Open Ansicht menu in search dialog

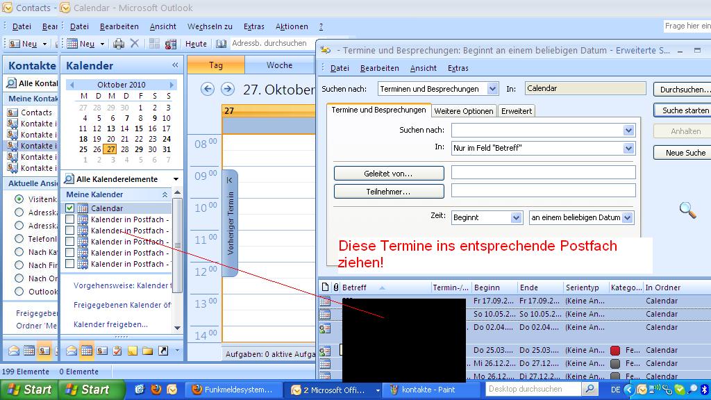(x=423, y=68)
